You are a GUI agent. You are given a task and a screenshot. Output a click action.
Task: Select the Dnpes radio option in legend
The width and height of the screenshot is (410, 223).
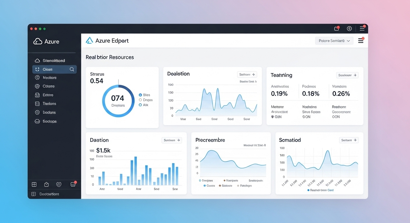pyautogui.click(x=140, y=100)
